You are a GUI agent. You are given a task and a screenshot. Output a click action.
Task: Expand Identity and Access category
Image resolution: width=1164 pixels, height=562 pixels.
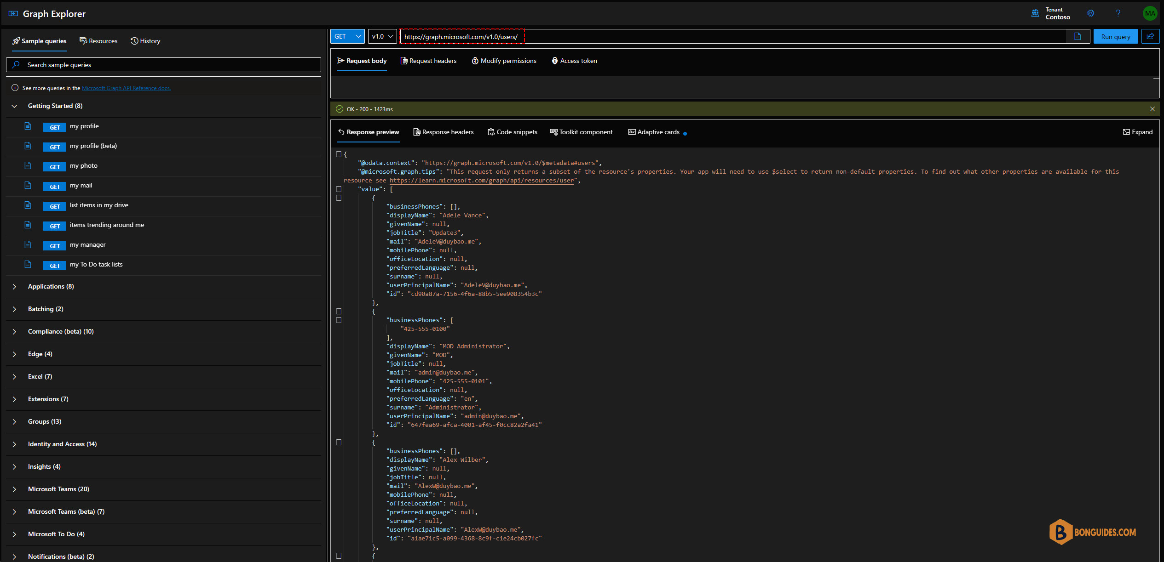pyautogui.click(x=14, y=444)
